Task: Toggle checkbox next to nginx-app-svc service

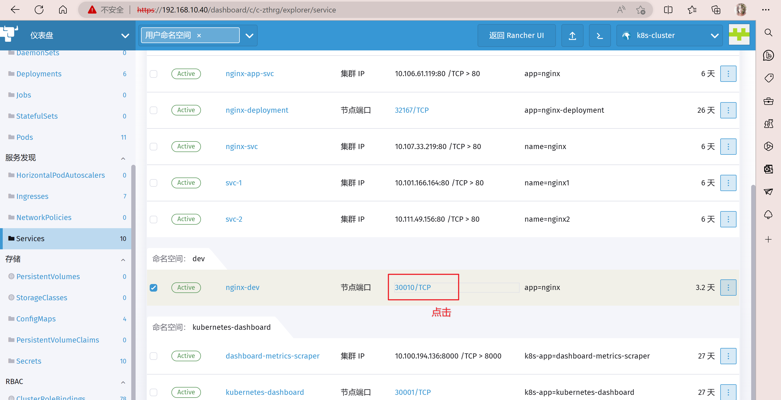Action: pos(153,74)
